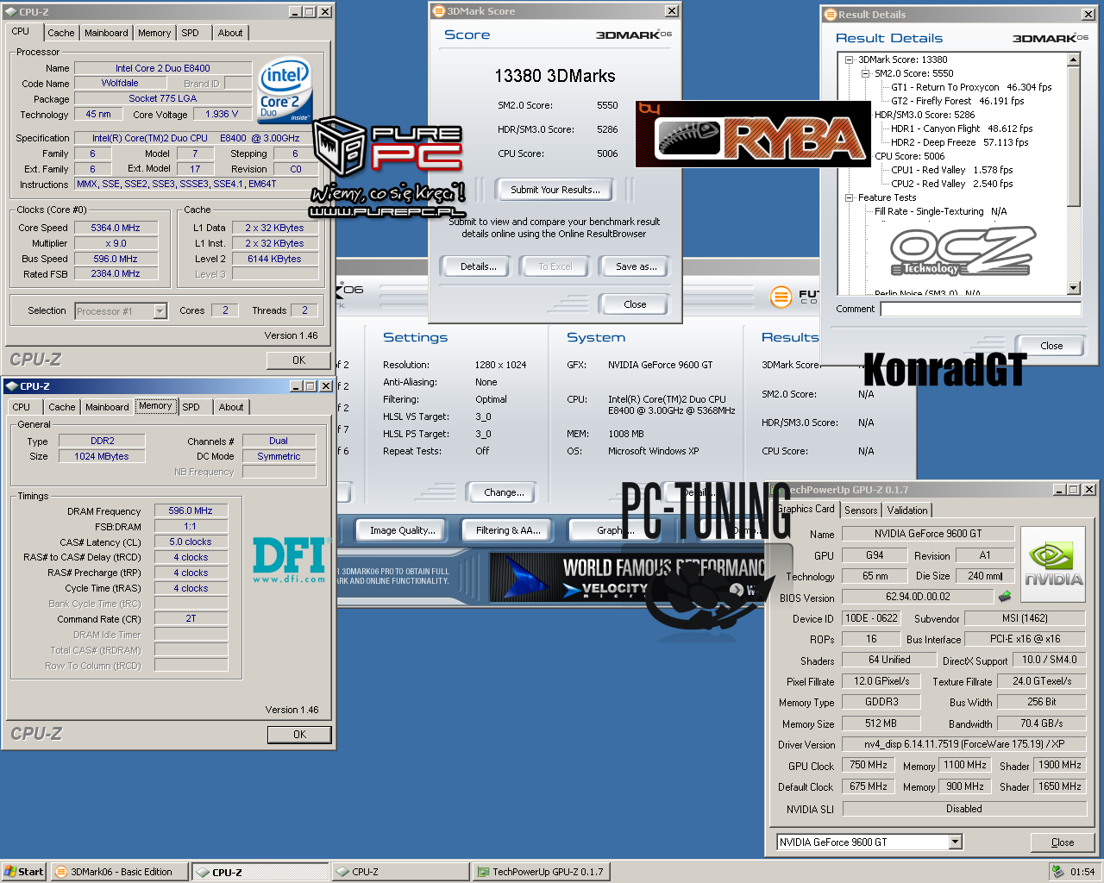Switch to SPD tab in lower CPU-Z window
Screen dimensions: 1104x883
191,407
